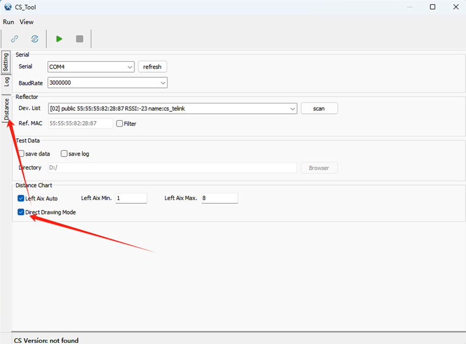Open the BaudRate dropdown
The image size is (466, 344).
(x=163, y=82)
